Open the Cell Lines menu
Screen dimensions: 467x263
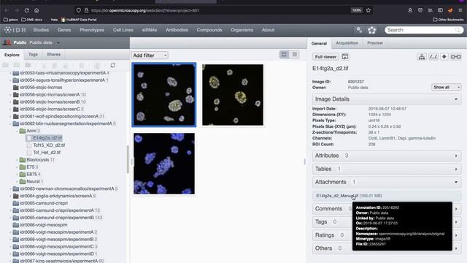[123, 30]
